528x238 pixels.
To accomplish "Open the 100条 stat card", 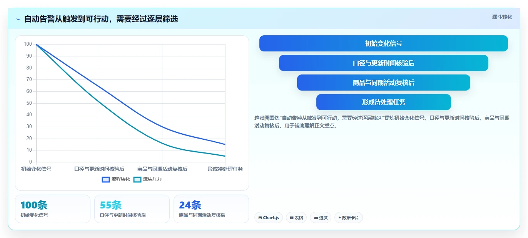I will coord(53,209).
